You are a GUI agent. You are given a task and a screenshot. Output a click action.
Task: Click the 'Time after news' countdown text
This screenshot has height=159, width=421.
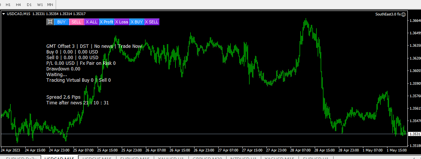click(x=78, y=102)
